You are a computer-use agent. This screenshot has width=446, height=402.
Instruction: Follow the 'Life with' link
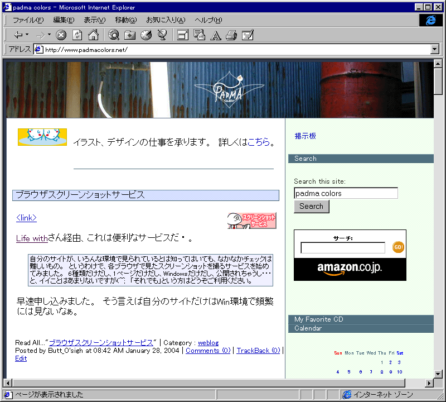[x=32, y=238]
